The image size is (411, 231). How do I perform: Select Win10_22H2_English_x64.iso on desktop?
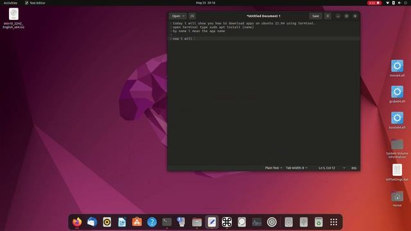pyautogui.click(x=13, y=18)
